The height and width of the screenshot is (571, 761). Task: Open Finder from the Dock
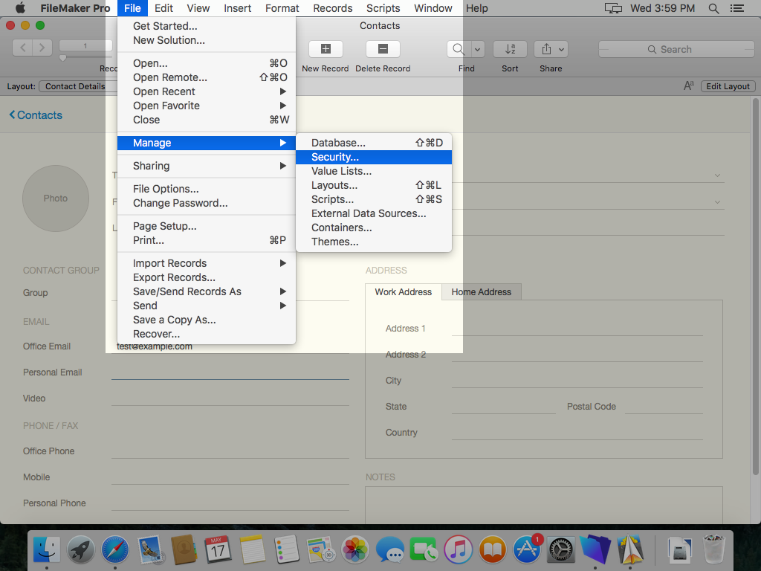tap(47, 550)
